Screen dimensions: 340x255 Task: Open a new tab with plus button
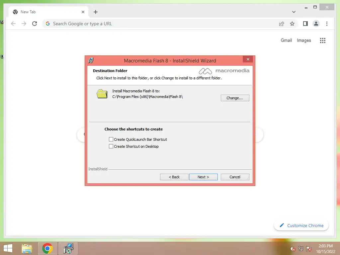point(96,12)
